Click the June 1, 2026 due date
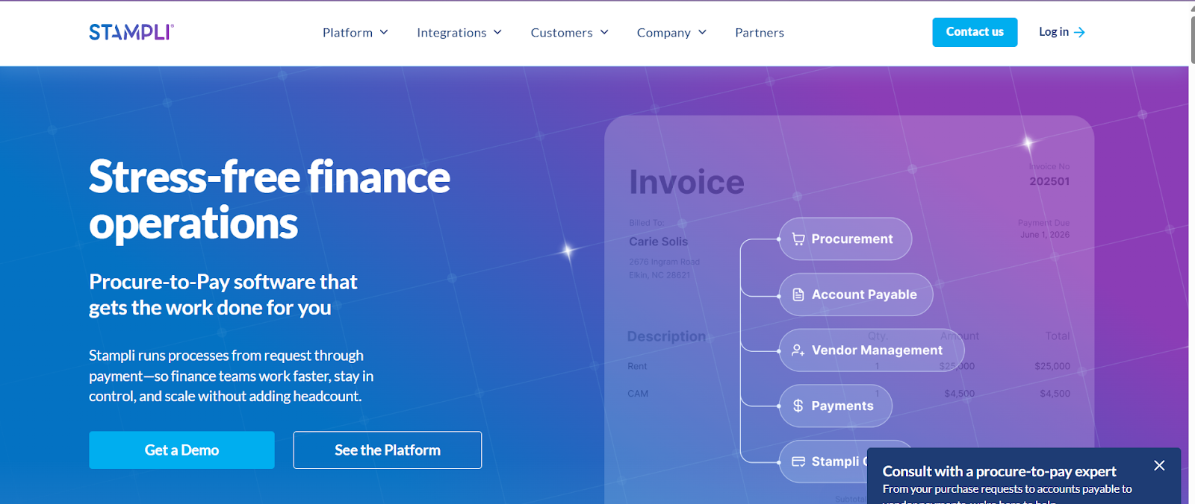This screenshot has height=504, width=1195. [x=1045, y=235]
